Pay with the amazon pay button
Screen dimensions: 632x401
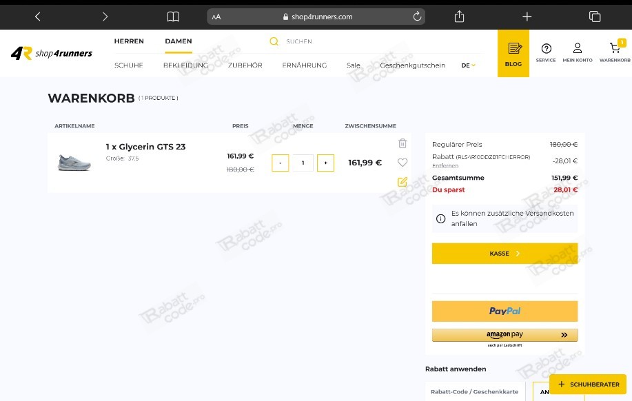point(504,335)
